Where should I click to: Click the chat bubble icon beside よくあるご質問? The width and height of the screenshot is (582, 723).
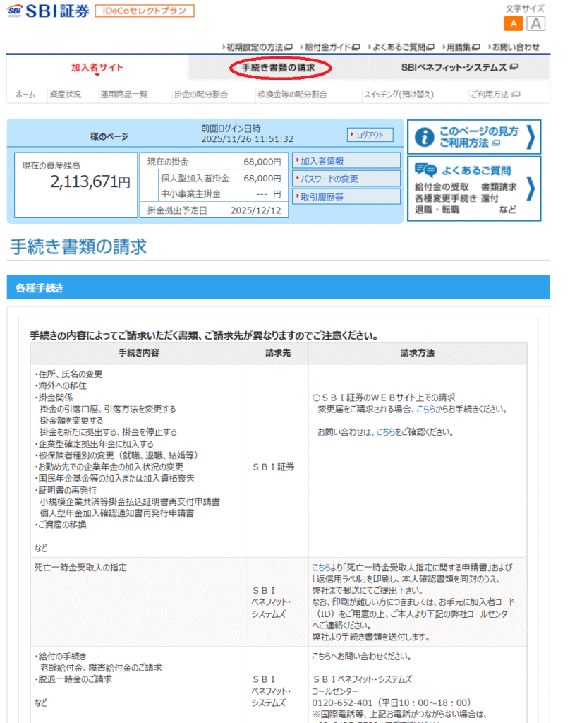pyautogui.click(x=425, y=170)
